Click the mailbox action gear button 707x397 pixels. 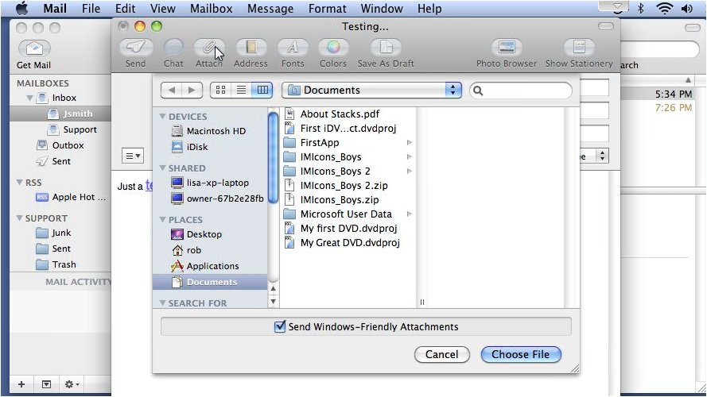click(x=72, y=384)
